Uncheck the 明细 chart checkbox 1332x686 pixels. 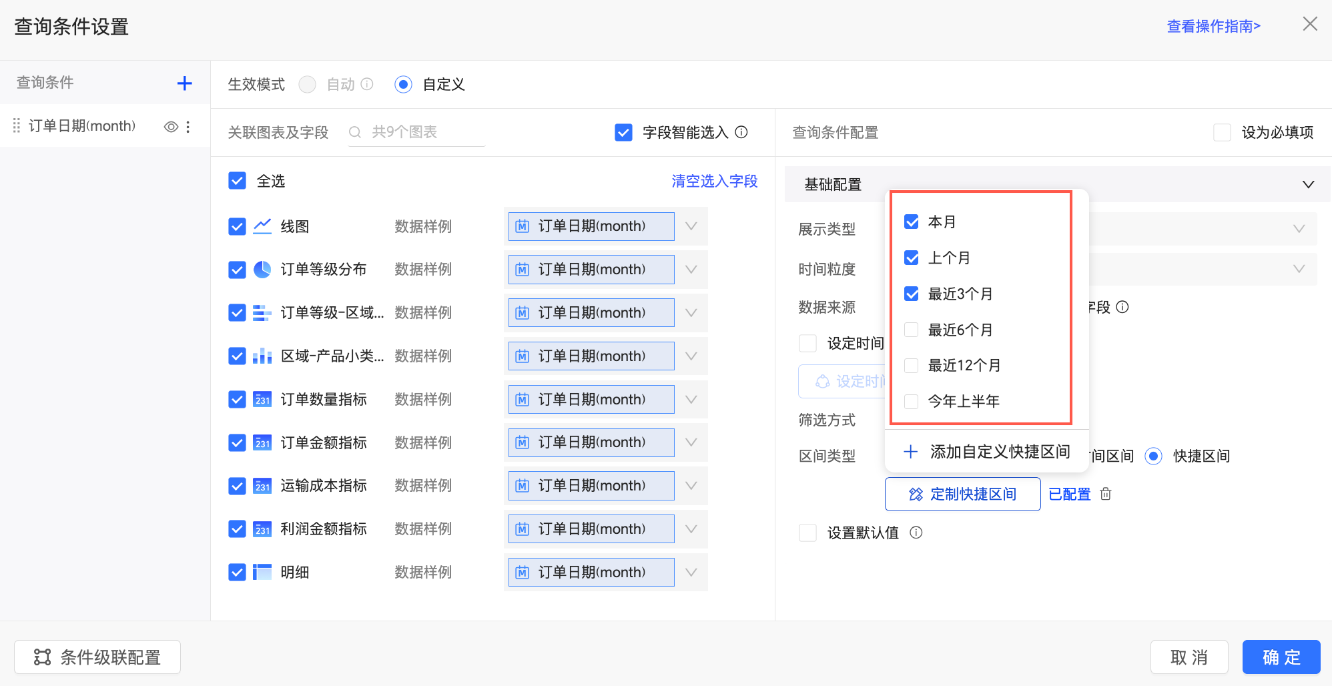click(237, 573)
